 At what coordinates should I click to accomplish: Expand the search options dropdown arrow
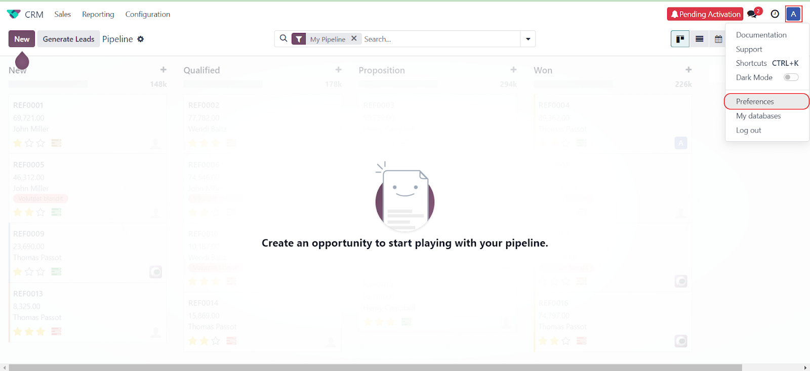[528, 39]
